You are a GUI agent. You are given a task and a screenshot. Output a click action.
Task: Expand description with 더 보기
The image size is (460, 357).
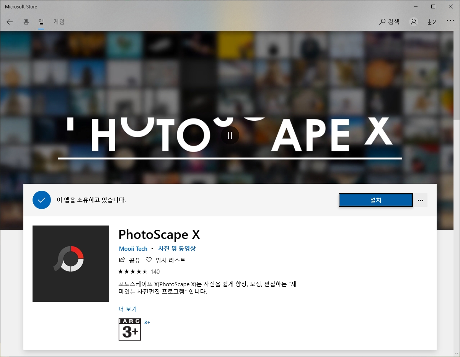128,309
